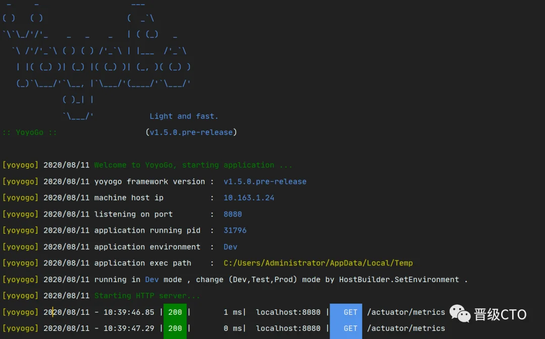Screen dimensions: 545x339
Task: Click the /actuator/metrics path on the last line
Action: pyautogui.click(x=406, y=328)
